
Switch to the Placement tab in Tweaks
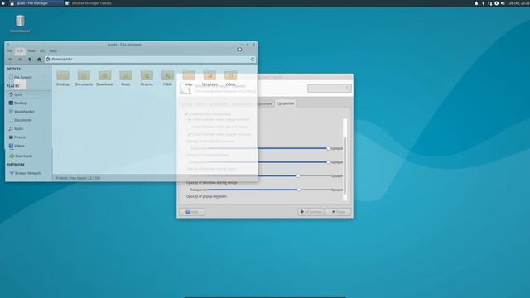coord(265,103)
